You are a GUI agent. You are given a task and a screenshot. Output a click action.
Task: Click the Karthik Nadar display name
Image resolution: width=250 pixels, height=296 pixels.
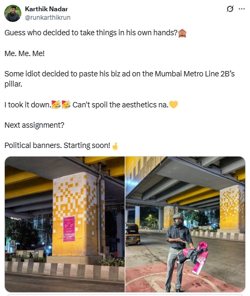click(x=46, y=9)
